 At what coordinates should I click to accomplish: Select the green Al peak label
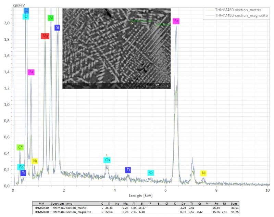(x=51, y=18)
